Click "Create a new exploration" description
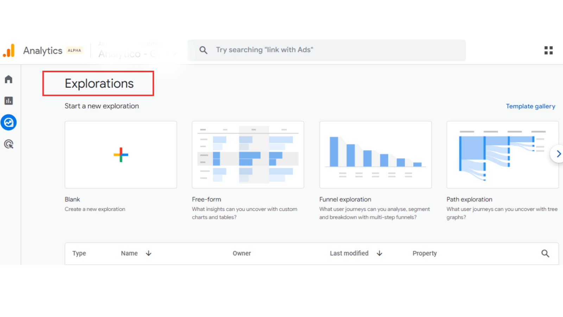 pyautogui.click(x=95, y=209)
